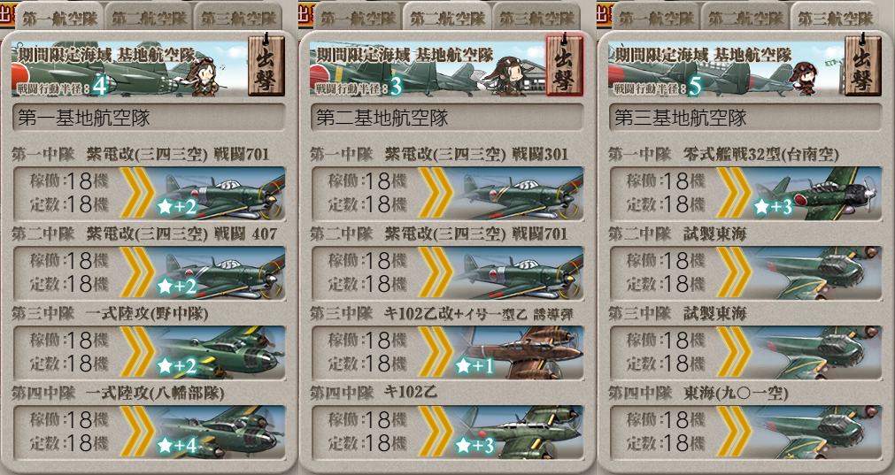Click the 一式陸攻(野中隊) bomber picture
This screenshot has width=895, height=475.
tap(220, 352)
